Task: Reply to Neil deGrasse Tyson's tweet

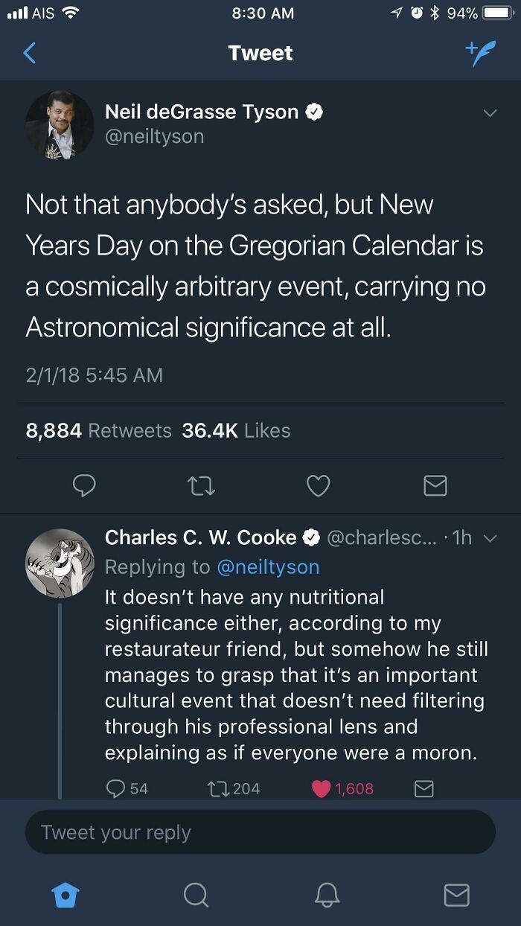Action: 84,486
